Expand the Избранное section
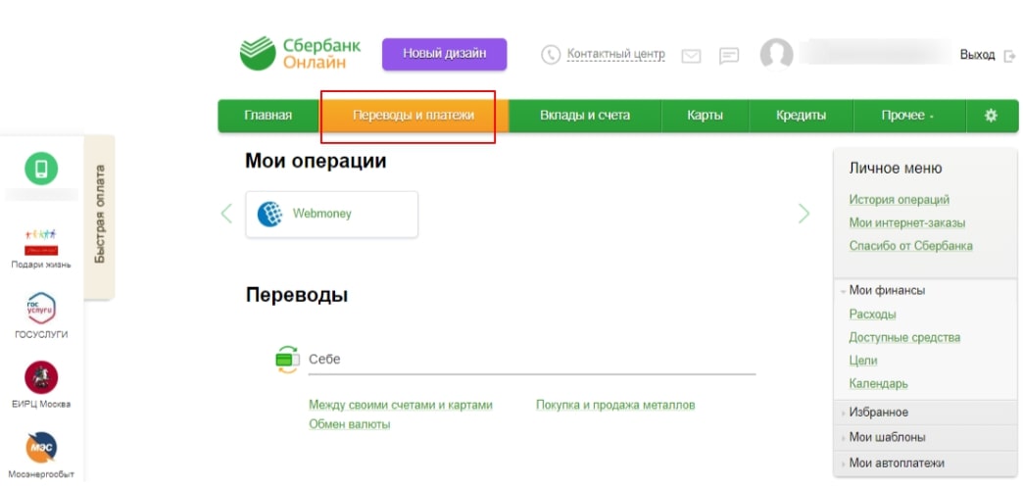The image size is (1023, 488). [x=924, y=413]
